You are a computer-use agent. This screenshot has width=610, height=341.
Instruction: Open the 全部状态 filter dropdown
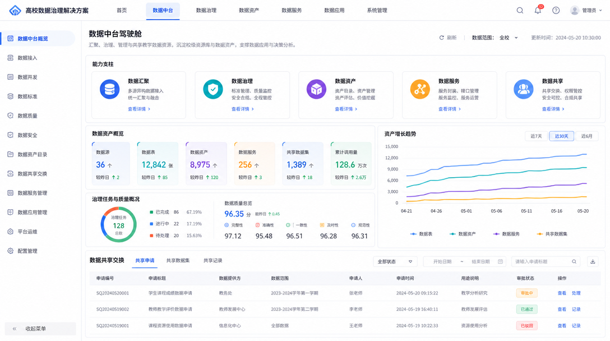(395, 261)
